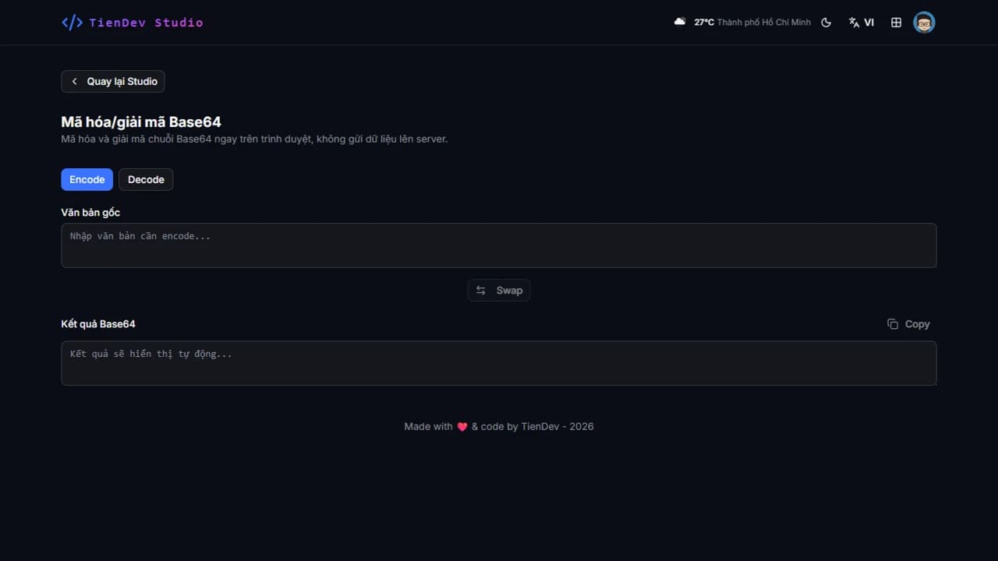The image size is (998, 561).
Task: Click the translate icon next to VI
Action: (x=853, y=22)
